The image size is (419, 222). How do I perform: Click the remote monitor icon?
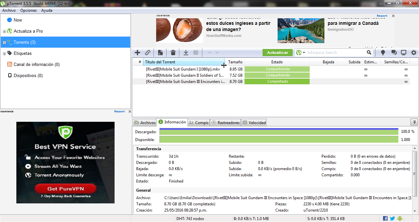(404, 53)
